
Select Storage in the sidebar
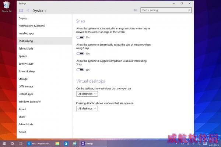click(x=45, y=79)
